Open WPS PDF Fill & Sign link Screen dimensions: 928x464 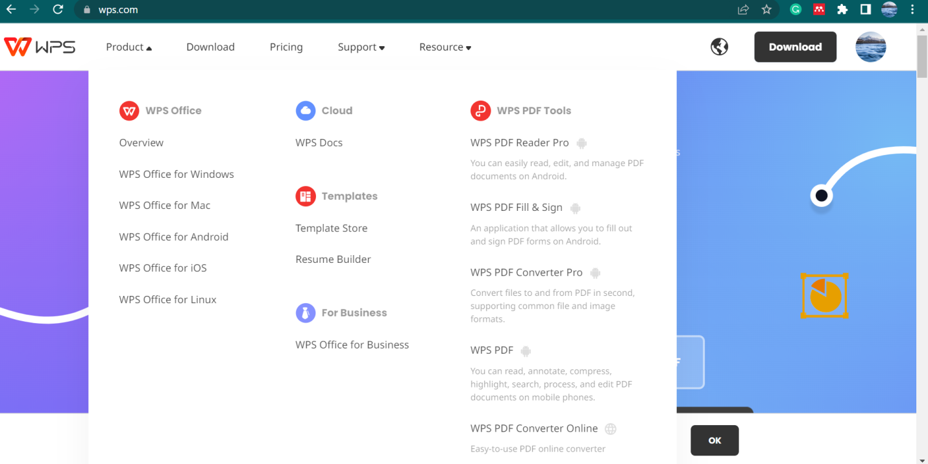tap(517, 208)
